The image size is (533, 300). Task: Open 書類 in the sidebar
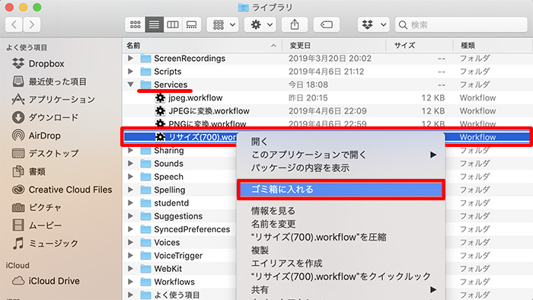point(29,171)
